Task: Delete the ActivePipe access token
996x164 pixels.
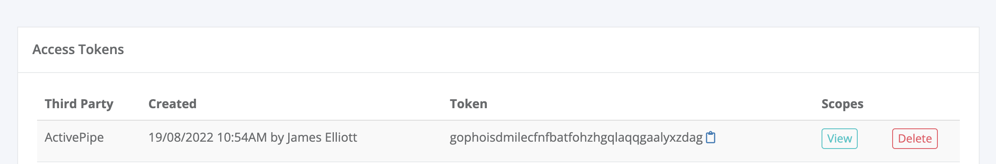Action: click(915, 139)
